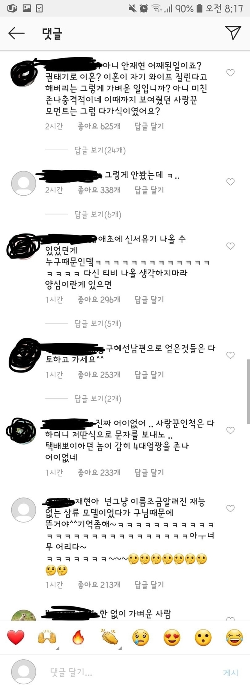The height and width of the screenshot is (689, 250).
Task: Expand 답글 보기(6개) replies
Action: tap(98, 214)
